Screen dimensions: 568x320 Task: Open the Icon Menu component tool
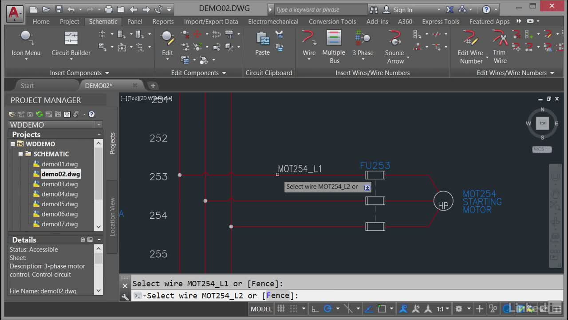point(26,44)
